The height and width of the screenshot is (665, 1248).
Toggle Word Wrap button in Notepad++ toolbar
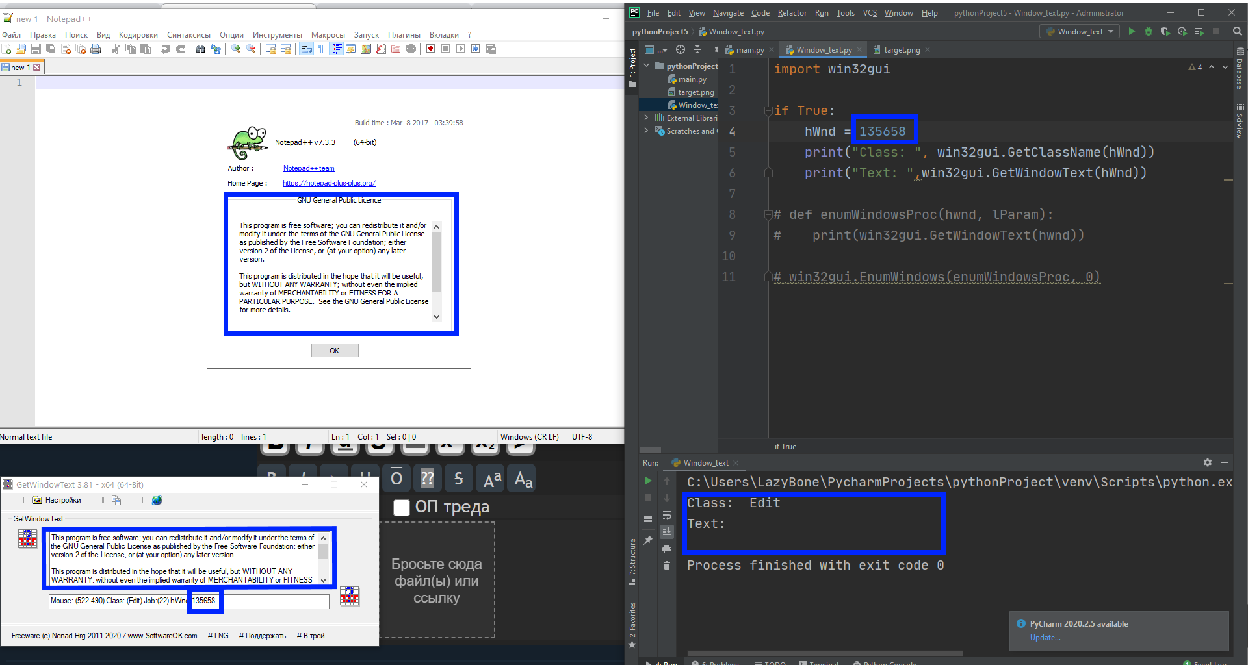pyautogui.click(x=305, y=49)
